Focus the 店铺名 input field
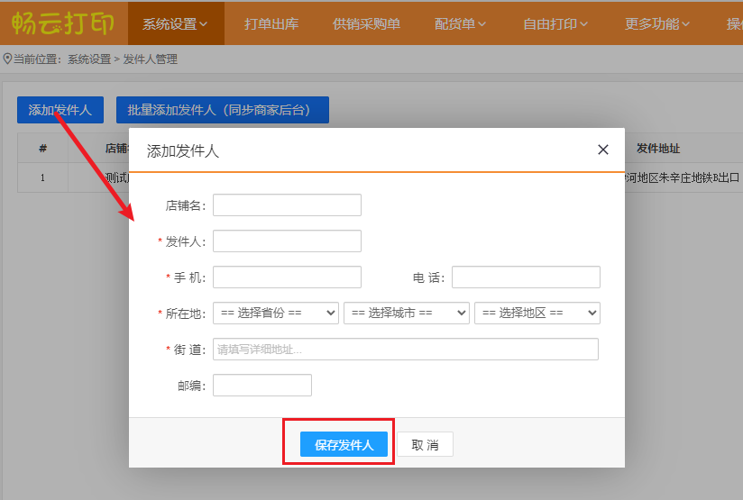The width and height of the screenshot is (743, 500). click(287, 205)
